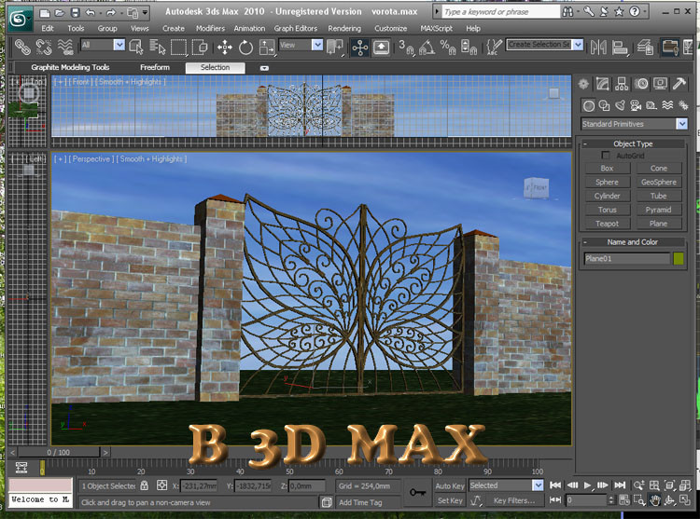Switch to the Freeform ribbon tab
The width and height of the screenshot is (700, 519).
154,67
